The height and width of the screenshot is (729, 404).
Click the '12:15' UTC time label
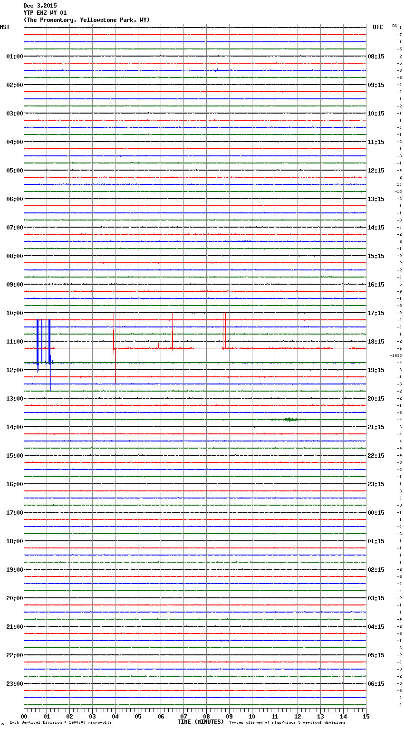coord(376,171)
